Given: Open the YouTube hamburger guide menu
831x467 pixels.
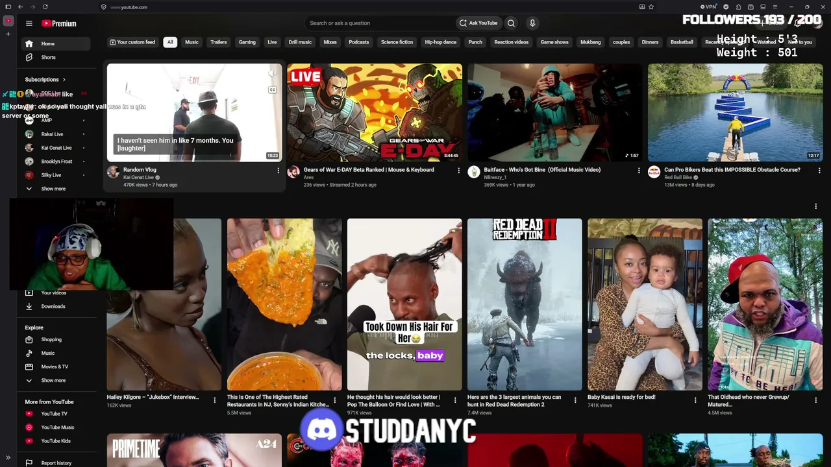Looking at the screenshot, I should coord(29,23).
